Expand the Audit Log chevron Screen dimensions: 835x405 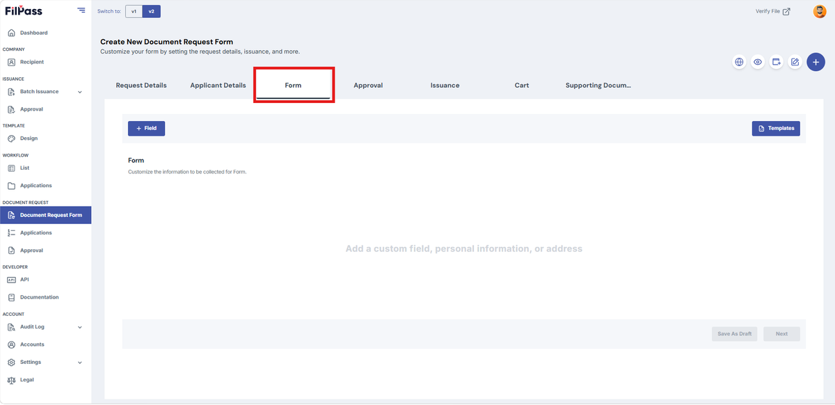pos(79,327)
